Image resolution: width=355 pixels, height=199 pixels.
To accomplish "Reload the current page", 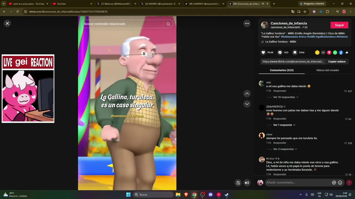I will 17,12.
